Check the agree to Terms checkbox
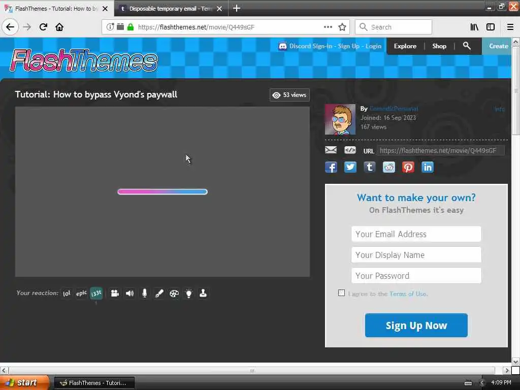Viewport: 520px width, 390px height. (341, 293)
